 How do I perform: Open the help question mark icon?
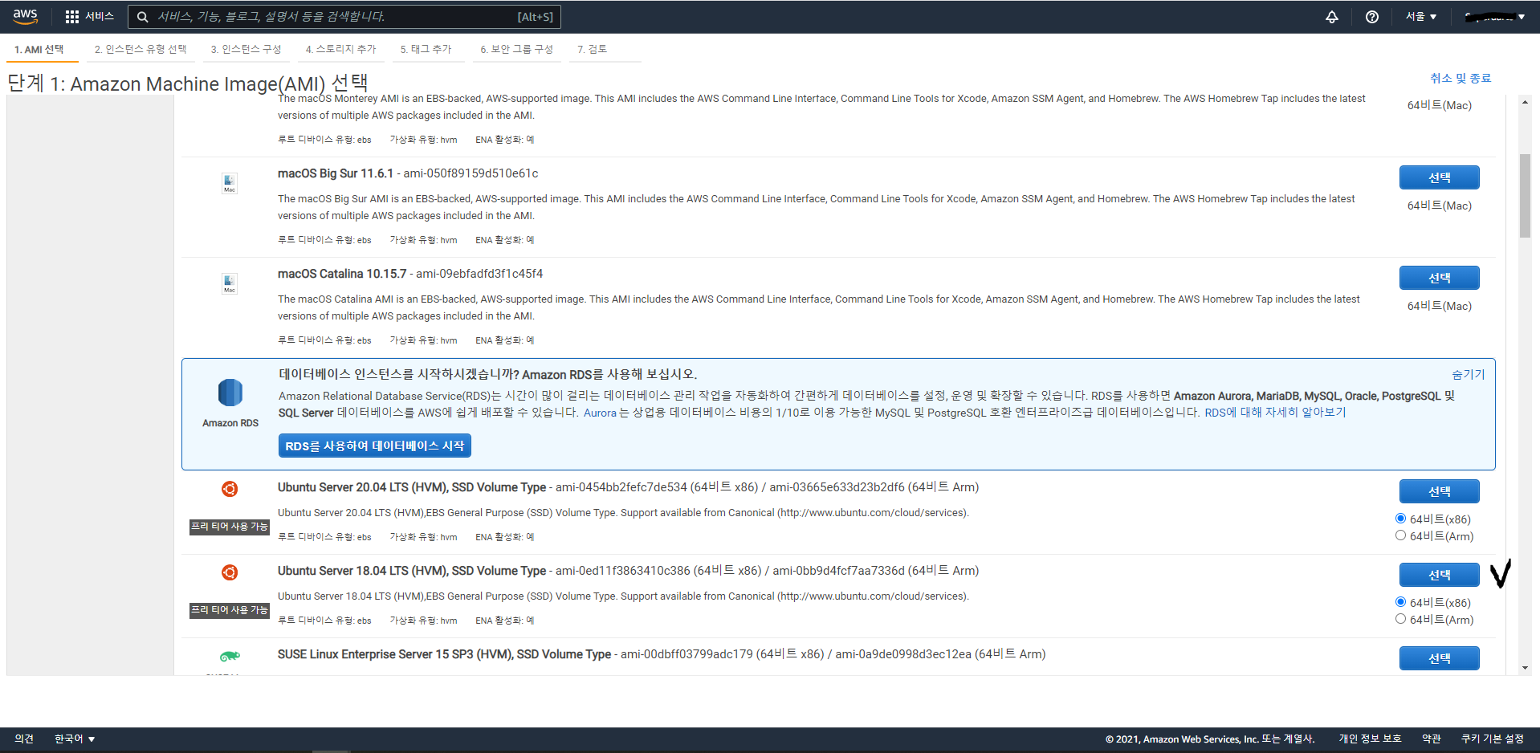(x=1372, y=17)
